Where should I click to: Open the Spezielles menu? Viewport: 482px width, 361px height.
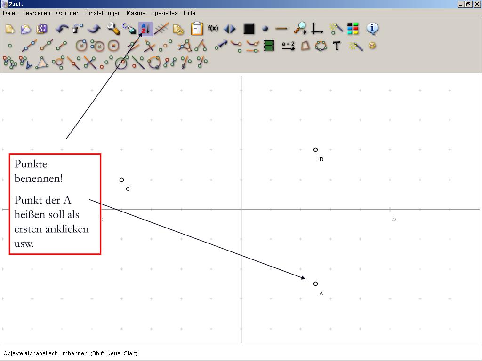pos(164,13)
